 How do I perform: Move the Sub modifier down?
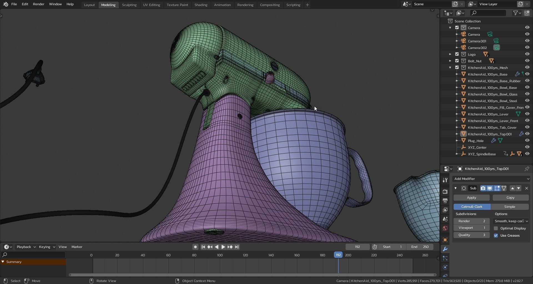519,188
